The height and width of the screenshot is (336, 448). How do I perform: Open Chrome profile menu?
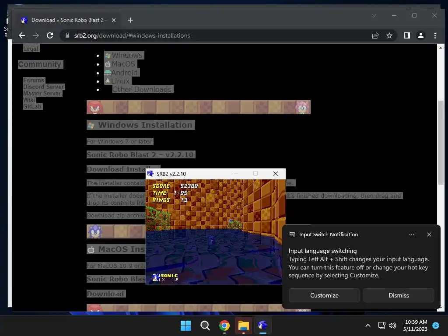[x=420, y=35]
